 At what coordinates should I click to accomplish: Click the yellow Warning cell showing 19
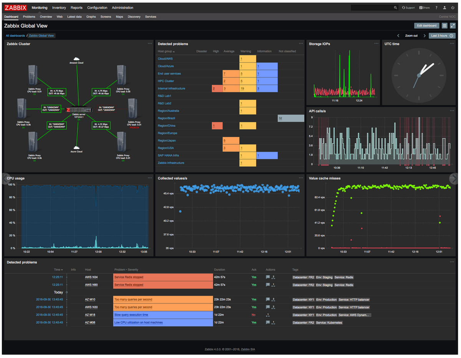248,89
